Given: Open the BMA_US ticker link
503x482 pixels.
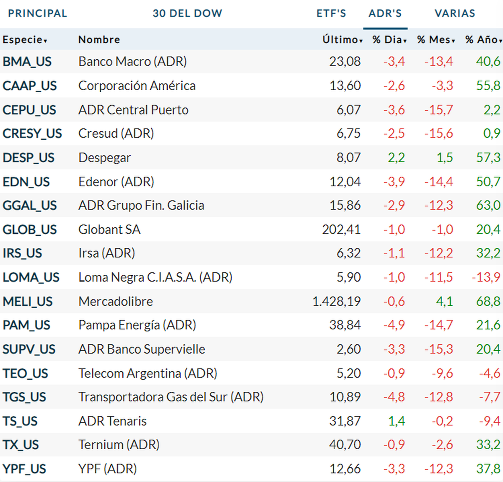Looking at the screenshot, I should click(27, 62).
